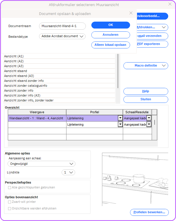Choose Aanzicht zonder catalogusinfo form
Screen dimensions: 176x221
[25, 86]
